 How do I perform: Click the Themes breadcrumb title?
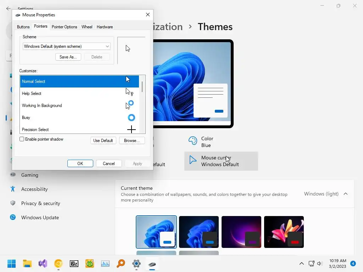click(x=215, y=27)
